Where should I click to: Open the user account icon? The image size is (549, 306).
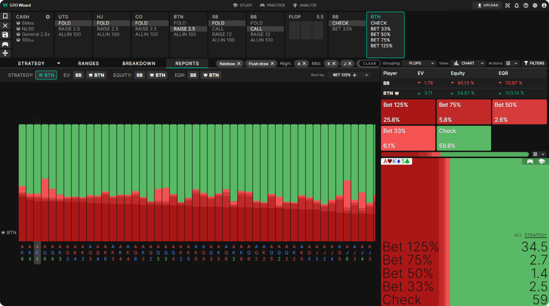(x=544, y=5)
